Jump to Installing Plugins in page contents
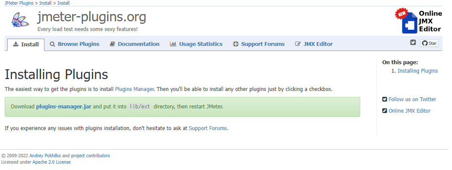 (x=418, y=71)
